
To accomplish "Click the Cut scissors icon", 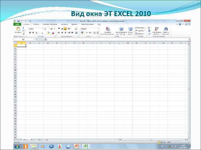I will (x=23, y=28).
